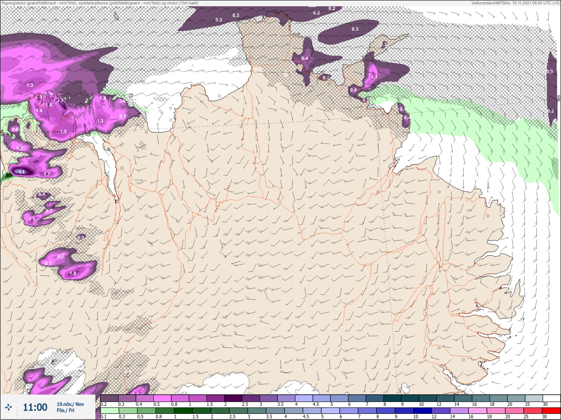Click the 1.4 precipitation value on the map

(103, 99)
